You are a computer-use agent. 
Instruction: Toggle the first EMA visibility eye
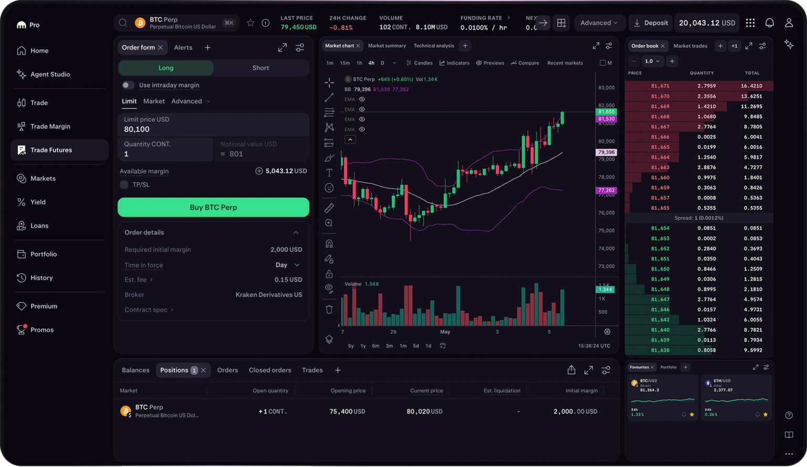[362, 99]
